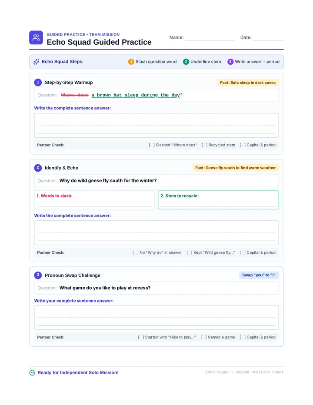The height and width of the screenshot is (405, 313).
Task: Click the Ready for Independent Solo Mission text
Action: 78,372
